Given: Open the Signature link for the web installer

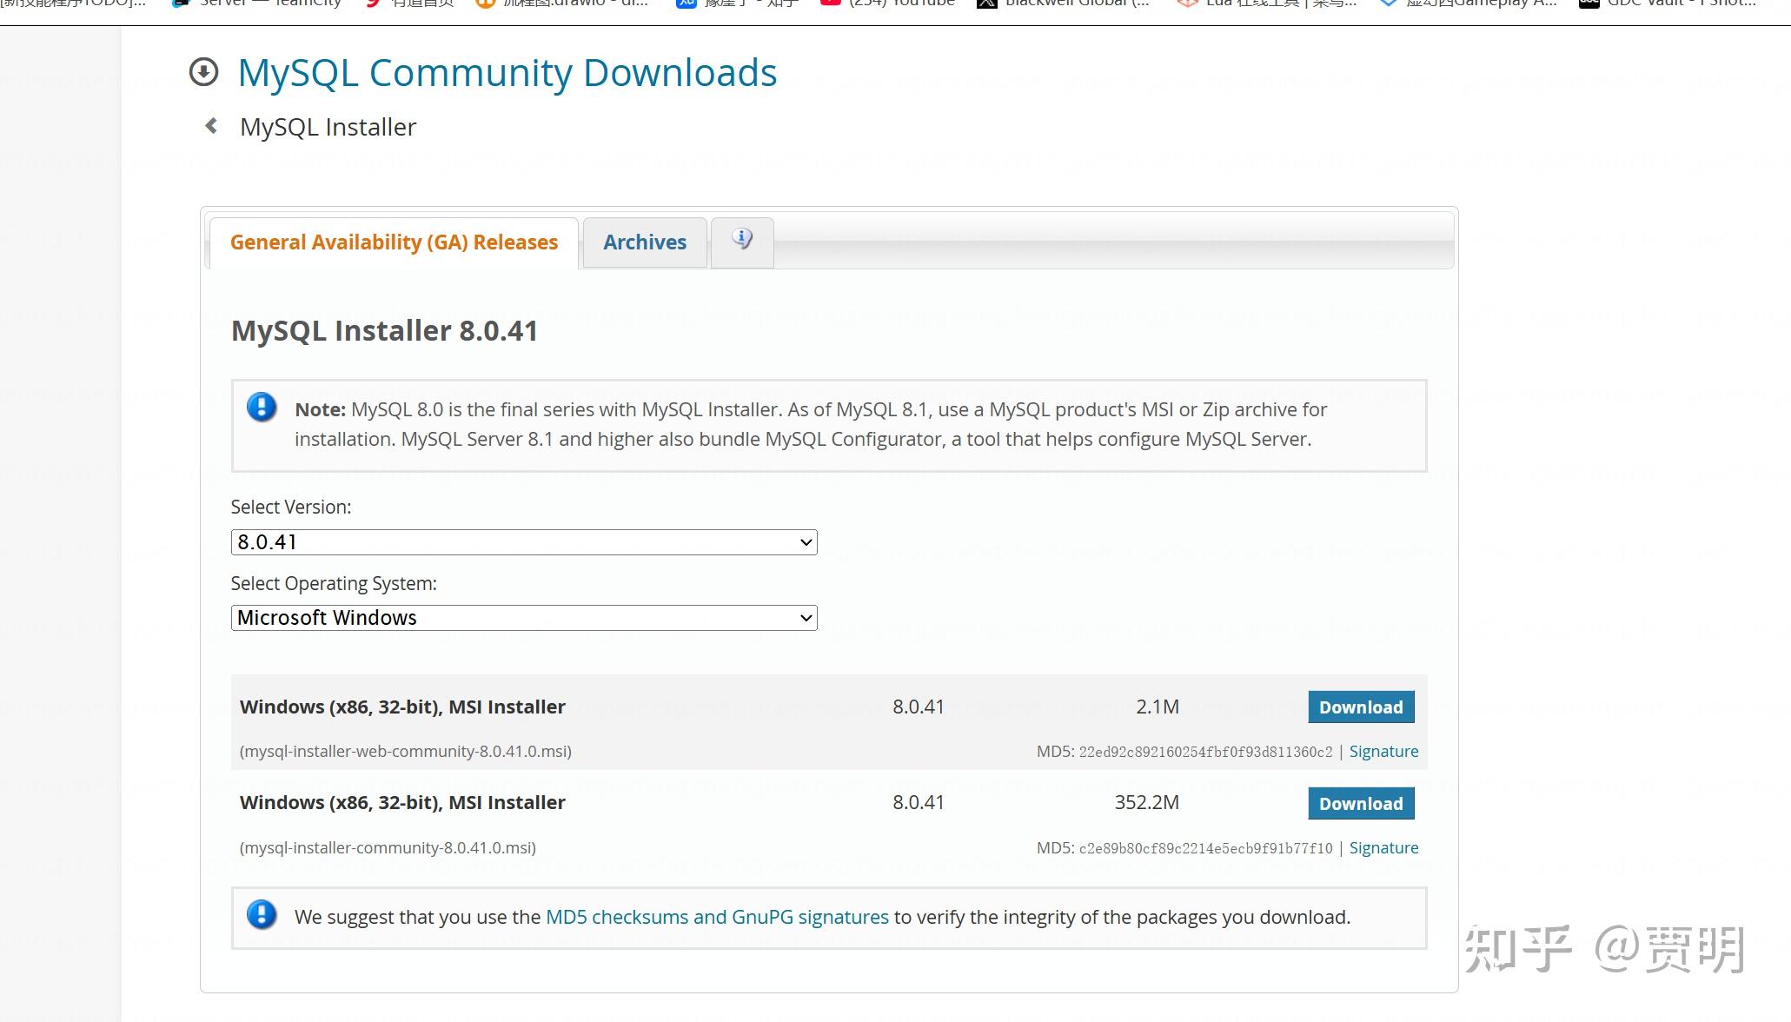Looking at the screenshot, I should [x=1383, y=752].
